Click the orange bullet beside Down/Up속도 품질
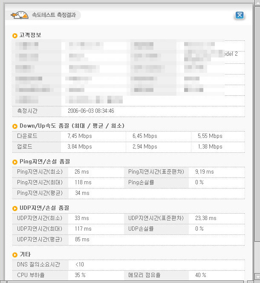This screenshot has width=260, height=283. (x=15, y=126)
